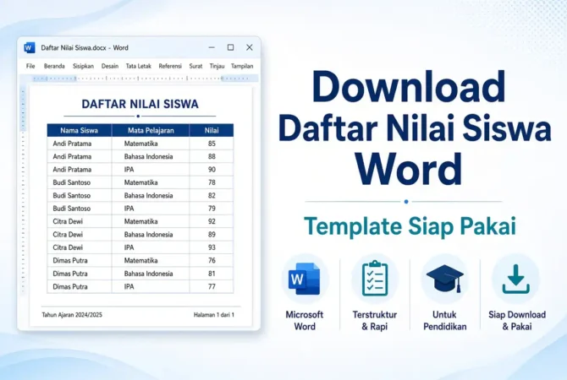This screenshot has height=380, width=567.
Task: Click the Download Daftar Nilai Siswa Word headline
Action: [415, 128]
